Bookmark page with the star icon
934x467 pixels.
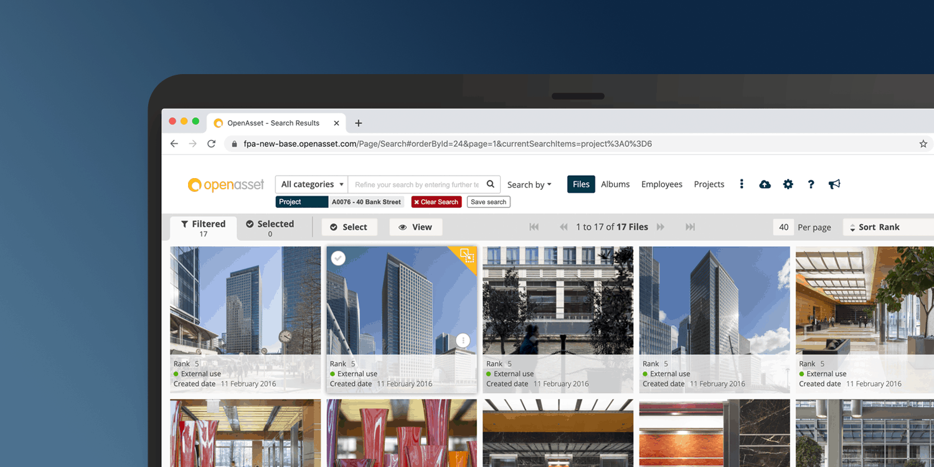[923, 144]
